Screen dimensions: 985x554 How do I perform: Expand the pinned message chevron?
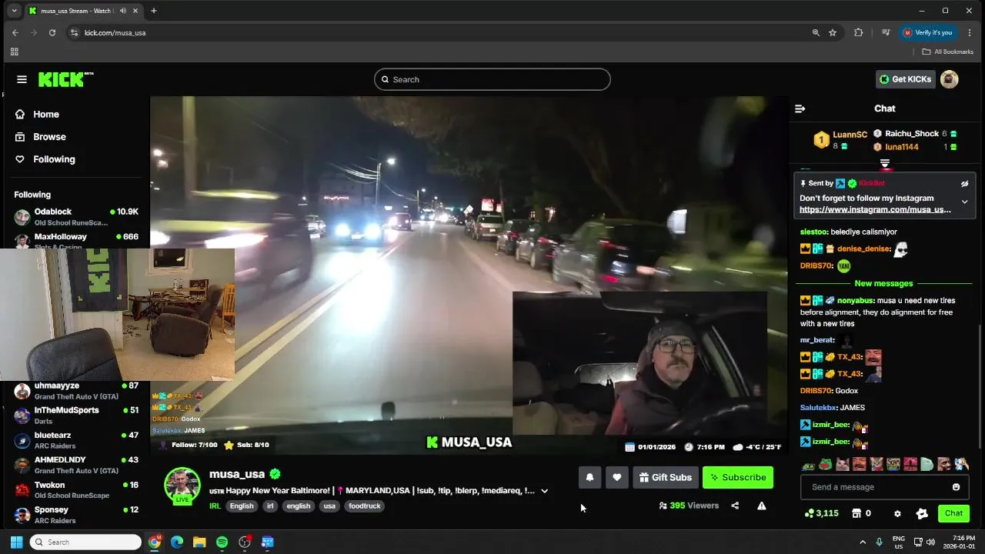click(x=964, y=202)
